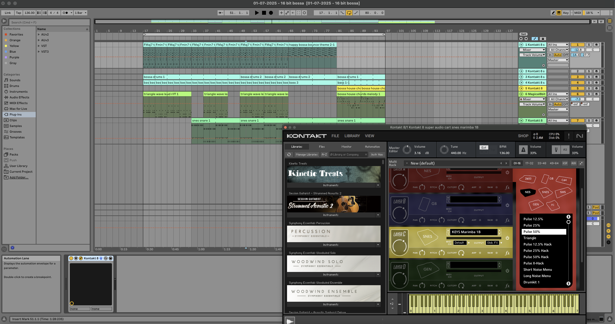Screen dimensions: 615x324
Task: Open the Grooves category
Action: (x=15, y=132)
